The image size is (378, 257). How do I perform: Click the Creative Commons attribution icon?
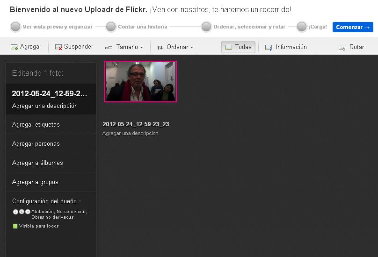(15, 212)
